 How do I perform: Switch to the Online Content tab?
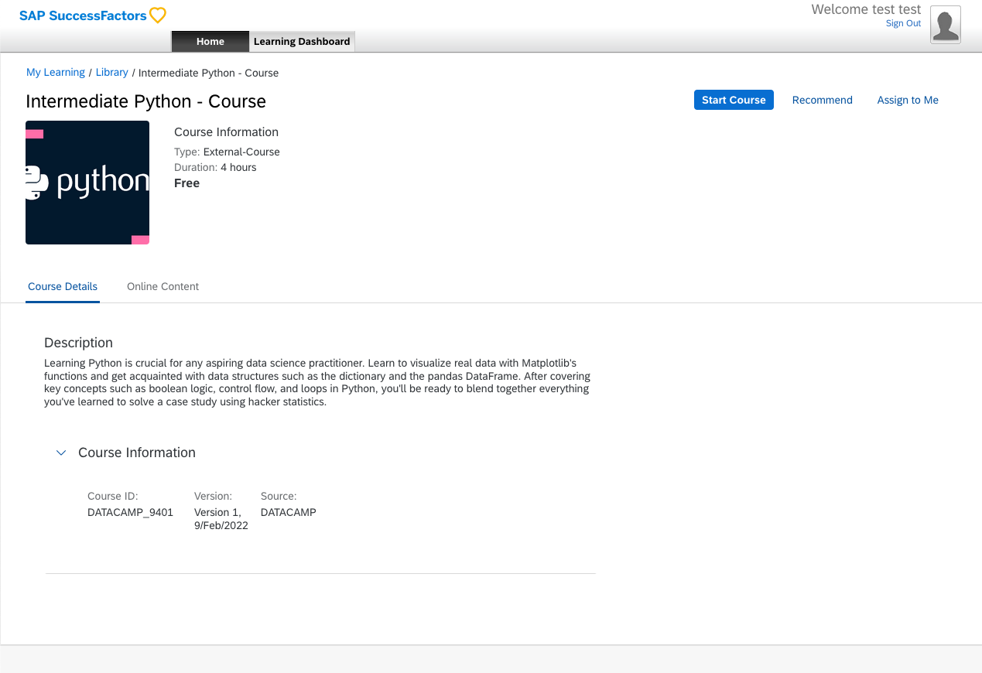(163, 287)
